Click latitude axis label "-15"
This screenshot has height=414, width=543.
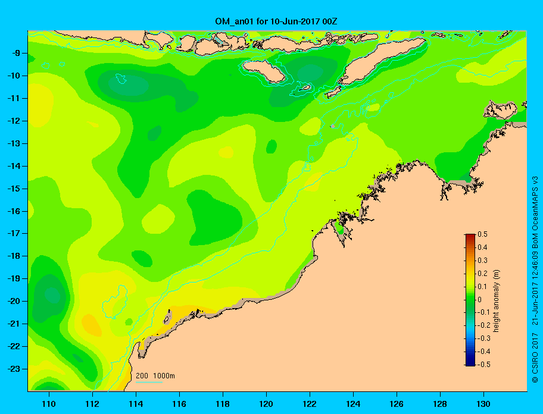(14, 189)
